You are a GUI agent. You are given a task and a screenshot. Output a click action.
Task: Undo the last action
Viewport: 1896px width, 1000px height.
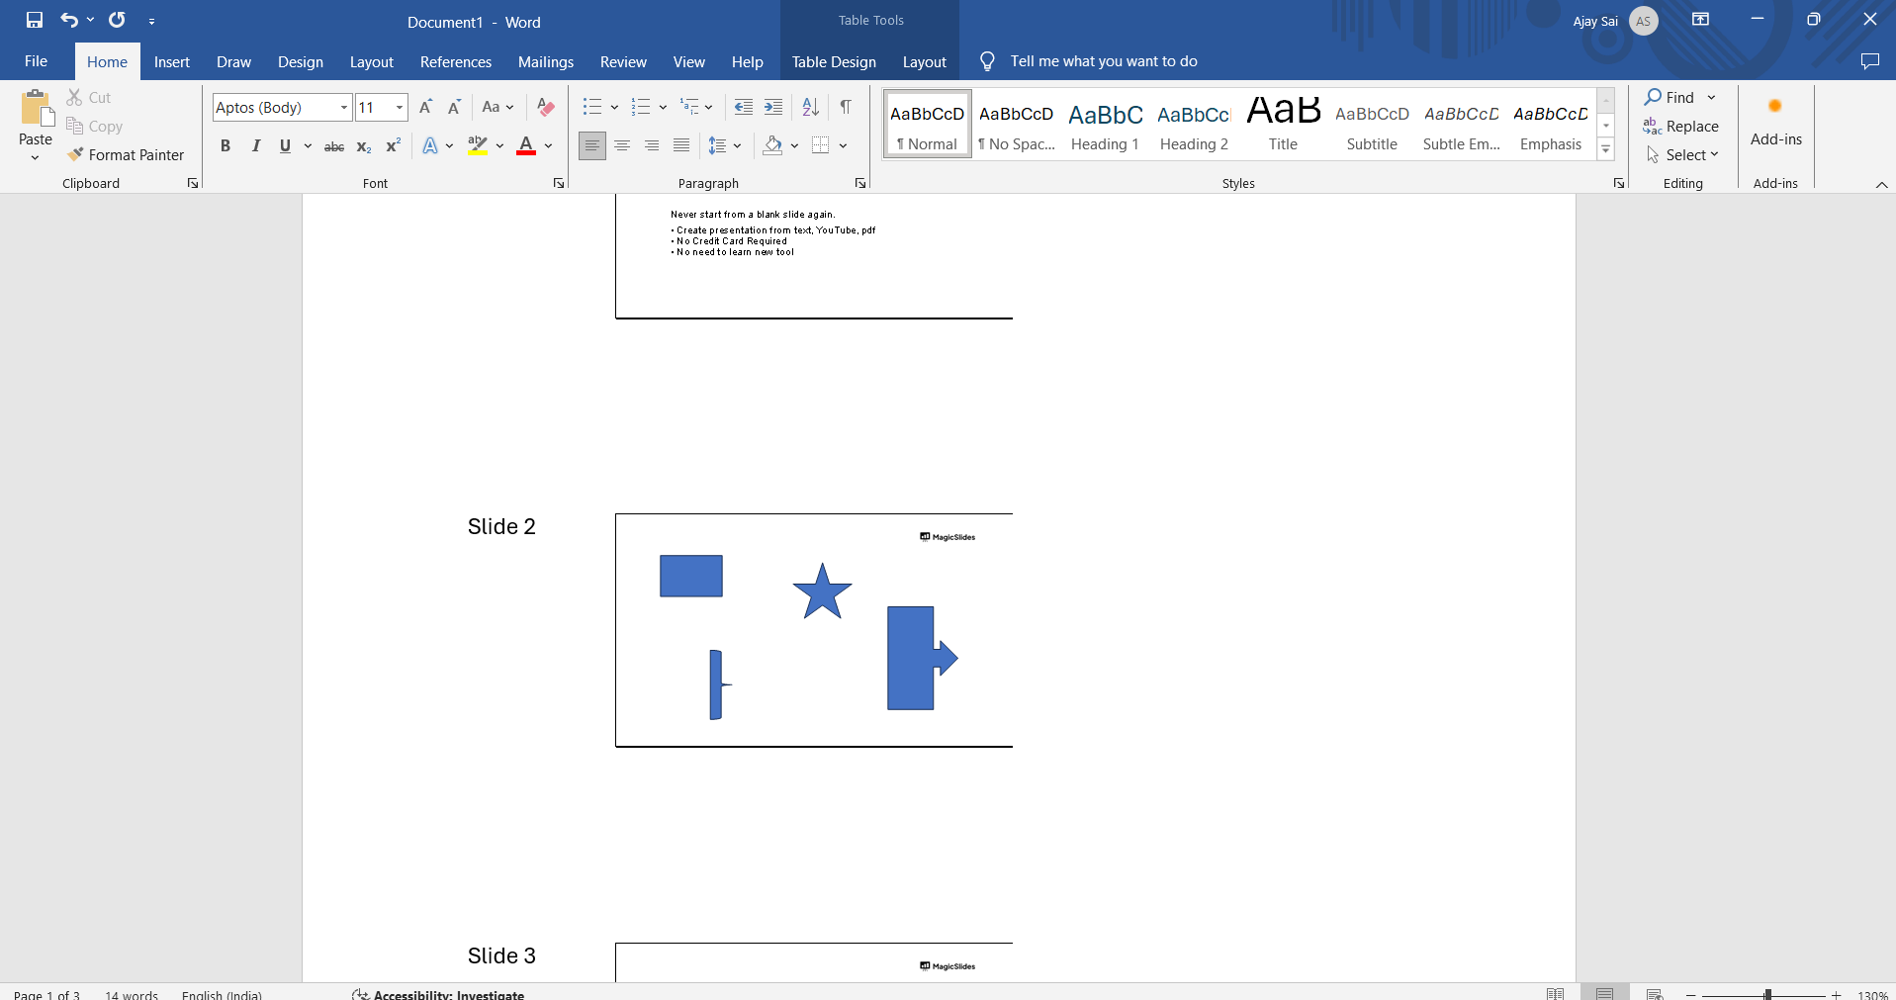click(68, 20)
